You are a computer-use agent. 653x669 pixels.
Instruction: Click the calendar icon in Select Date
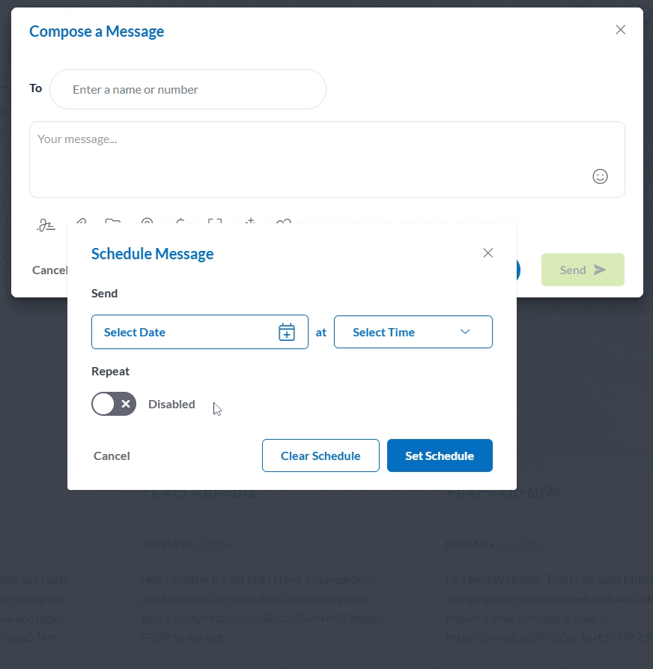pos(287,333)
